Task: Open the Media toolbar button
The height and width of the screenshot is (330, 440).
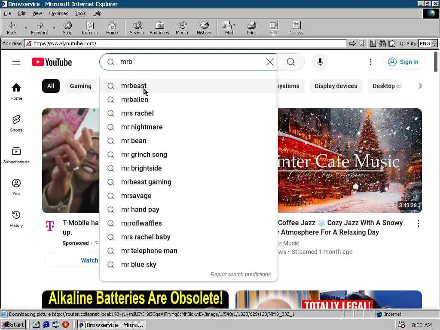Action: tap(182, 28)
